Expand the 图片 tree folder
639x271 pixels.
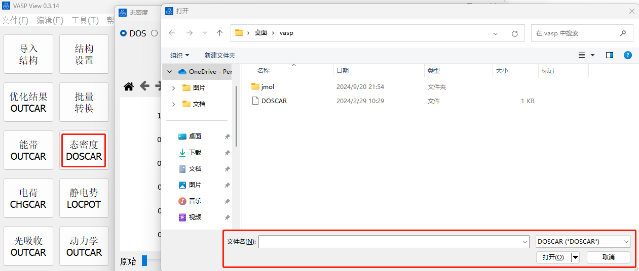tap(174, 88)
